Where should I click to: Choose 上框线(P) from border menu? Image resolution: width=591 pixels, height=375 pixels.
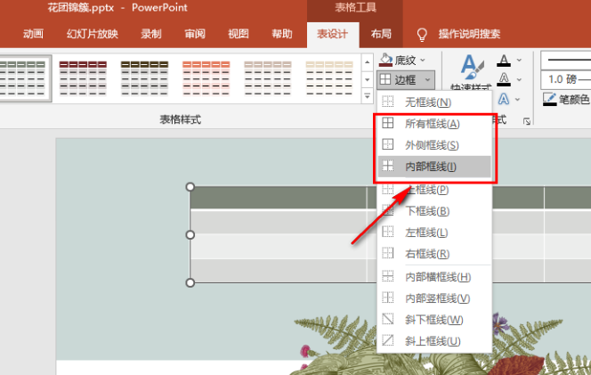pos(434,190)
